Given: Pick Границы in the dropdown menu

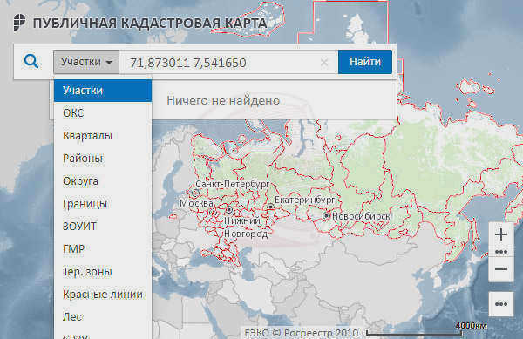Looking at the screenshot, I should tap(103, 204).
